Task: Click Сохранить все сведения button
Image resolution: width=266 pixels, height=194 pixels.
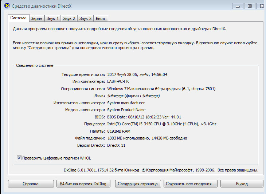Action: pyautogui.click(x=190, y=184)
